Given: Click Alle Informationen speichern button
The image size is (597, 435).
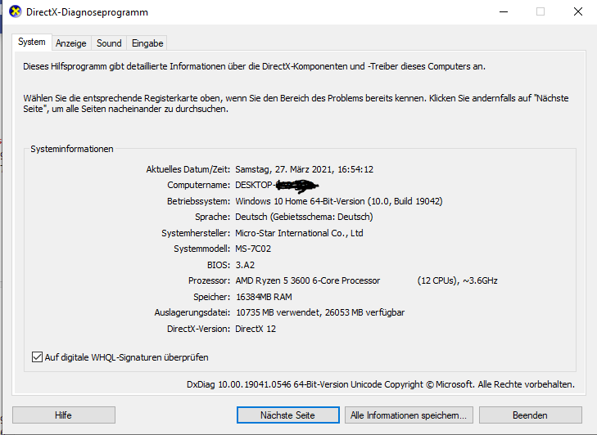Looking at the screenshot, I should coord(409,415).
